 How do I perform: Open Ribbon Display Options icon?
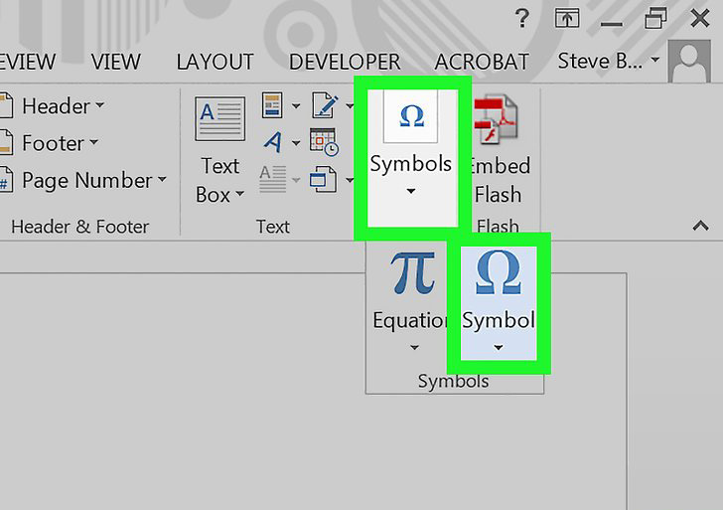567,19
